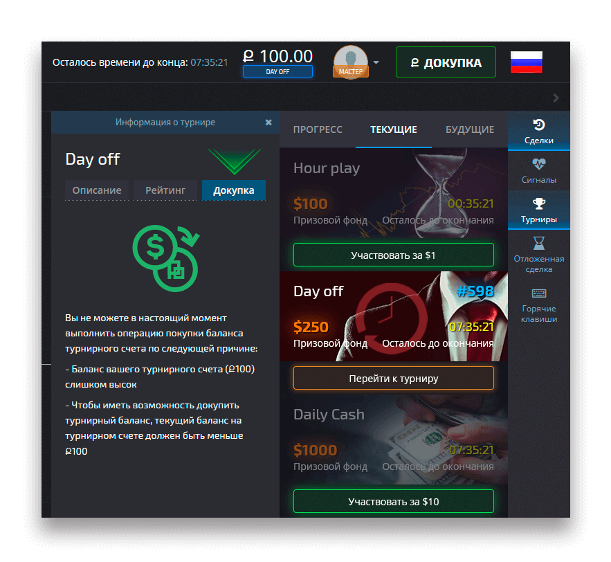Click the Russian flag language icon
611x562 pixels.
(526, 62)
